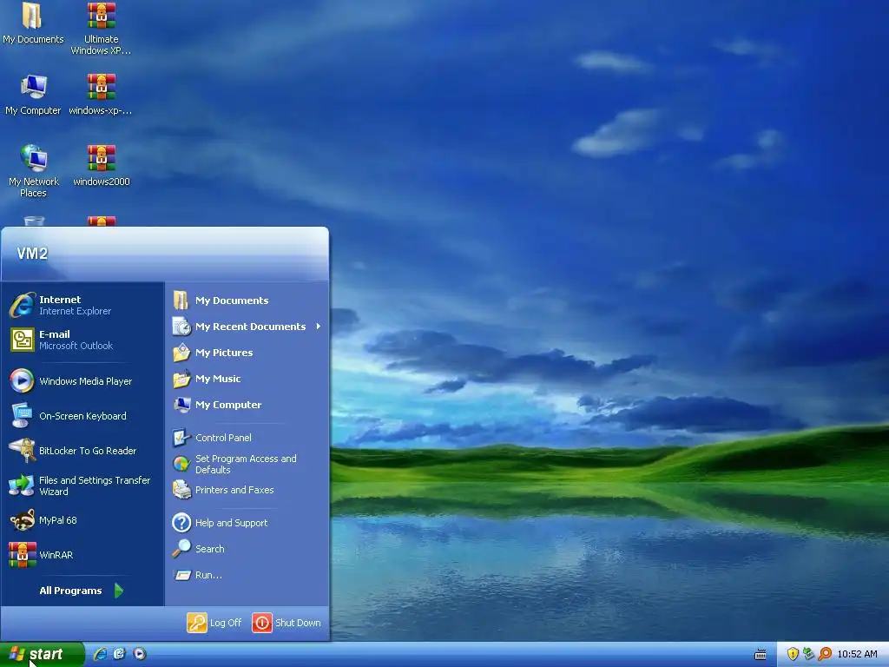This screenshot has width=889, height=667.
Task: Click the 10:52 AM clock
Action: pyautogui.click(x=857, y=654)
